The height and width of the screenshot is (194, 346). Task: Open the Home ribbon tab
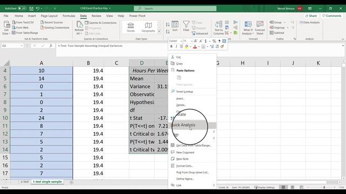tap(19, 16)
